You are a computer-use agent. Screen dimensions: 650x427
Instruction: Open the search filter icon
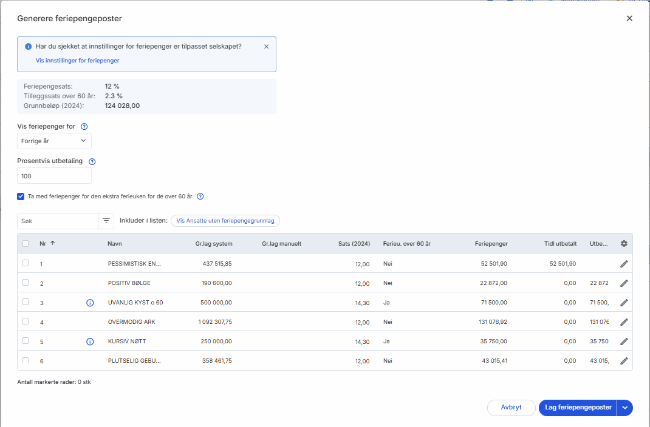(106, 221)
